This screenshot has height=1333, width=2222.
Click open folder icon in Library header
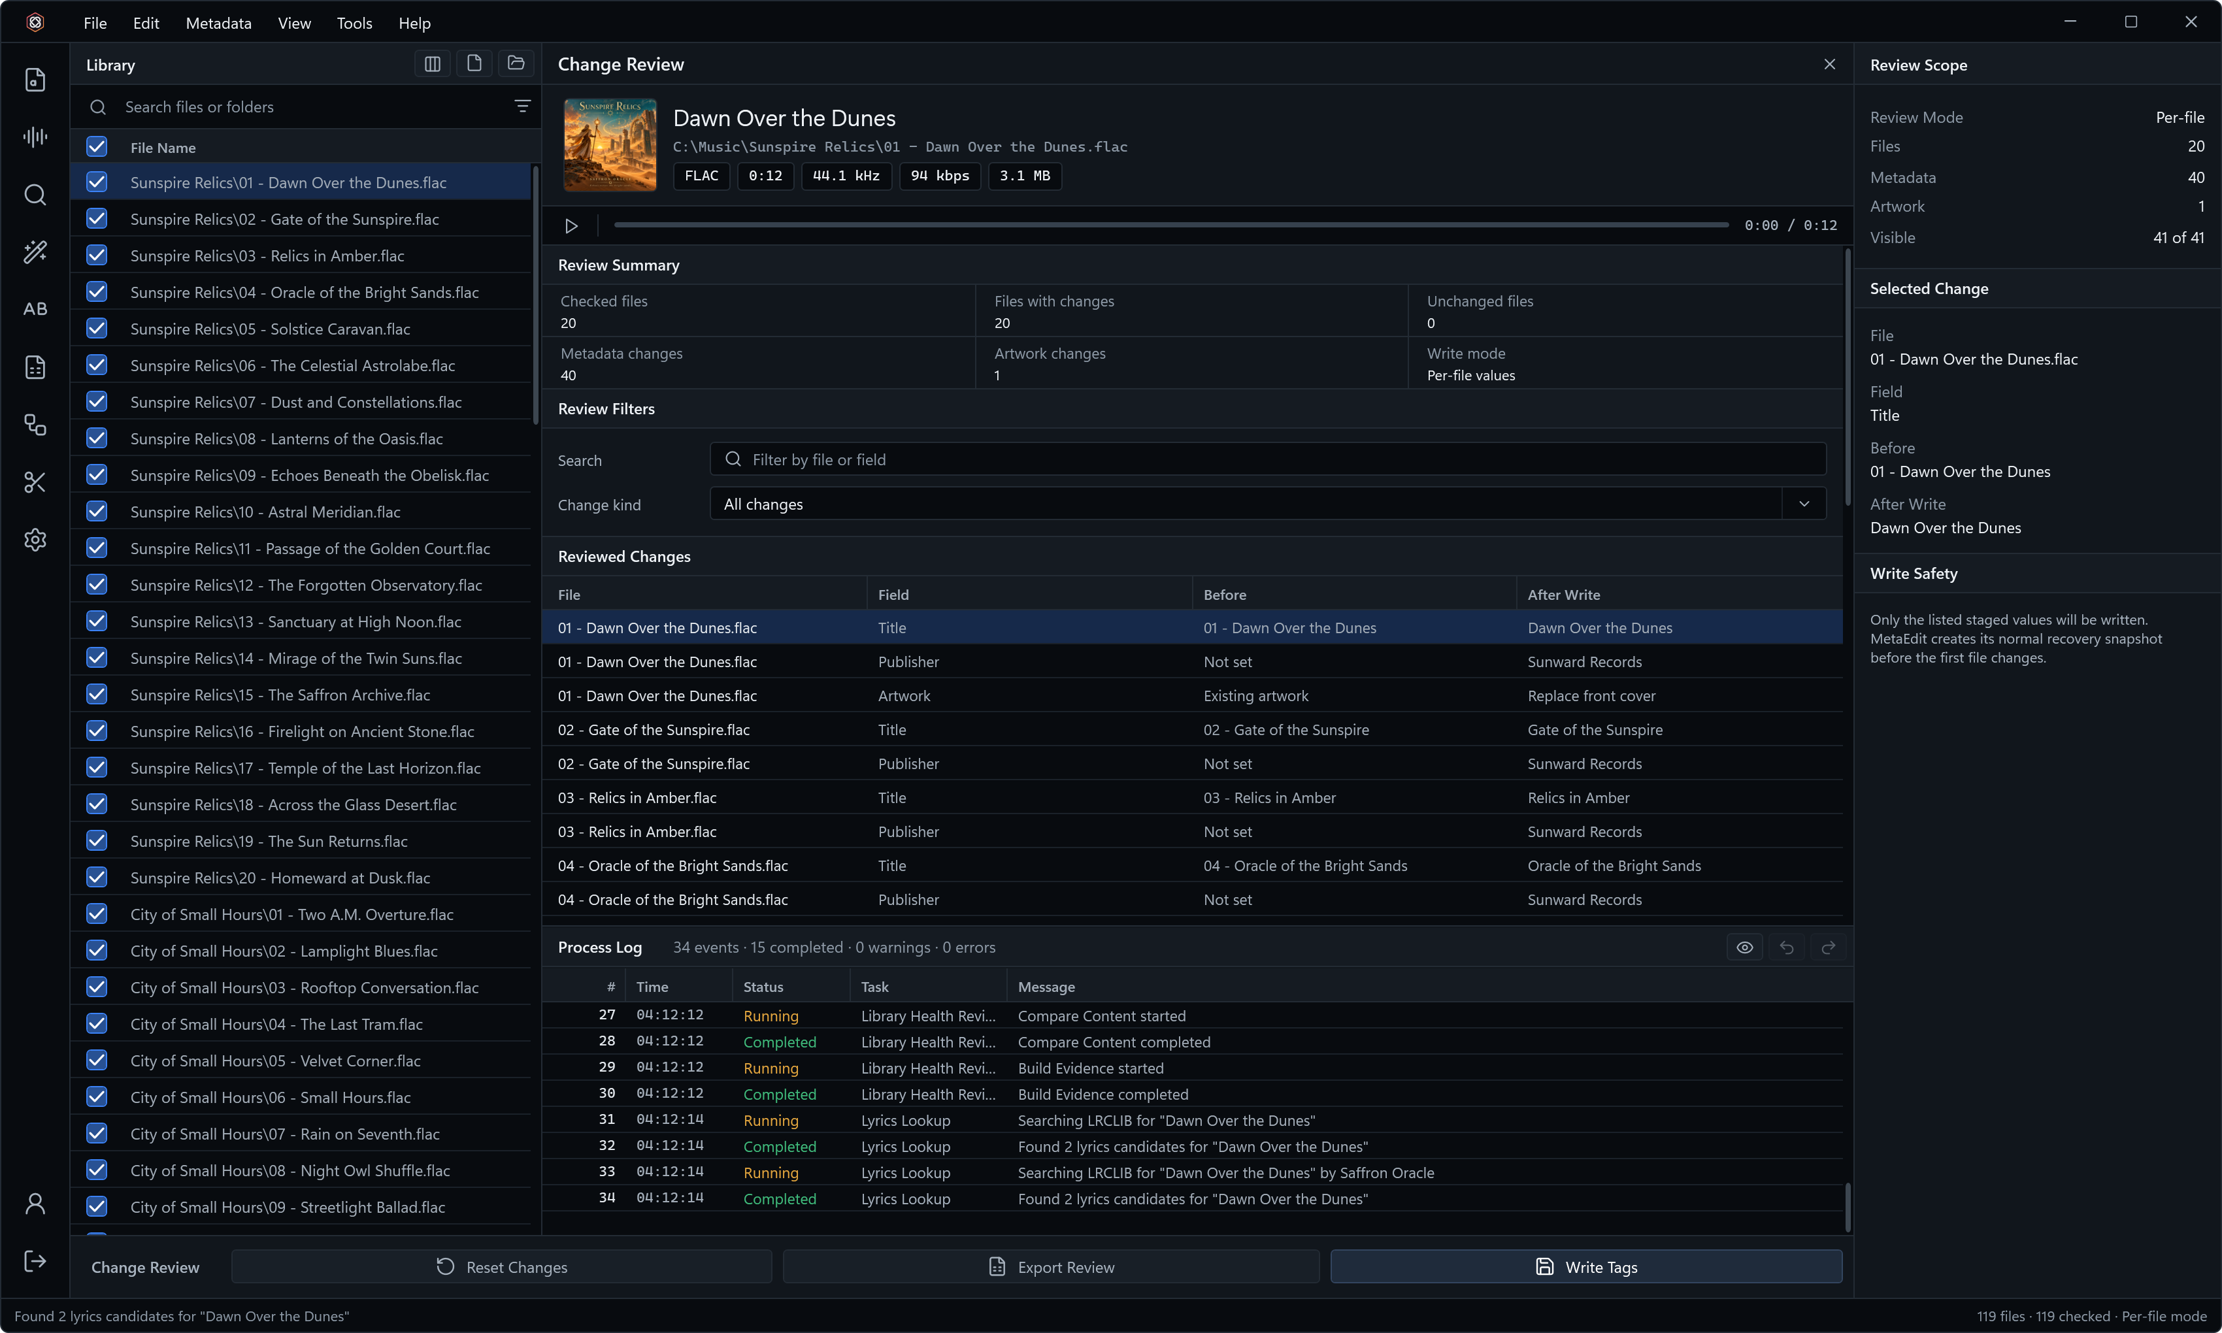[516, 64]
